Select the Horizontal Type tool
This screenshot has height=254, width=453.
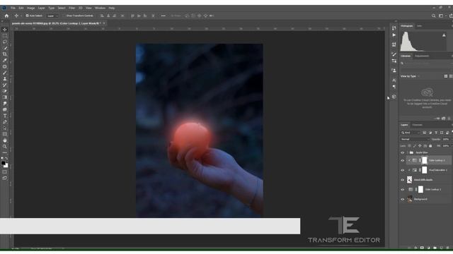pos(5,116)
